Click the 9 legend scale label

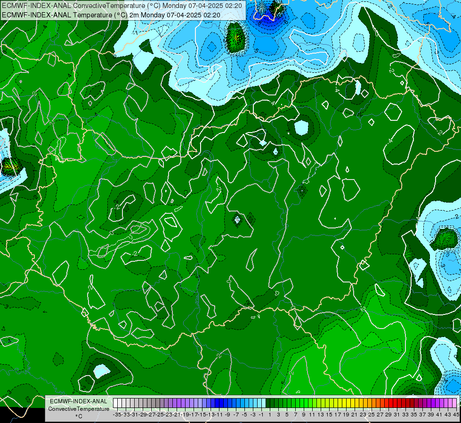tap(304, 415)
